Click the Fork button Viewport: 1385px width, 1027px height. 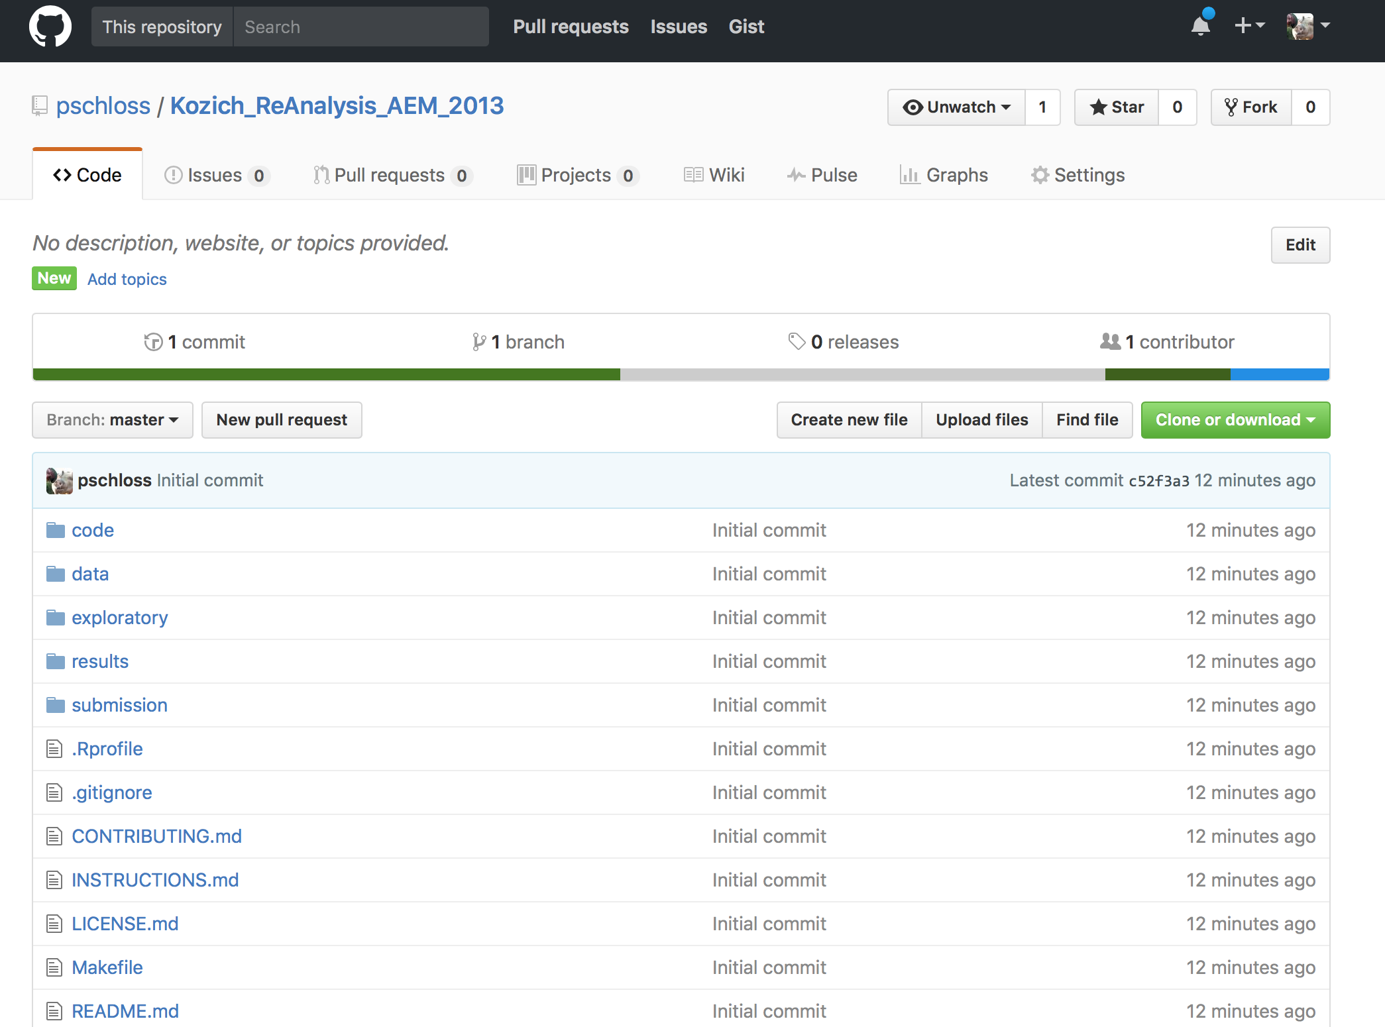[x=1251, y=107]
